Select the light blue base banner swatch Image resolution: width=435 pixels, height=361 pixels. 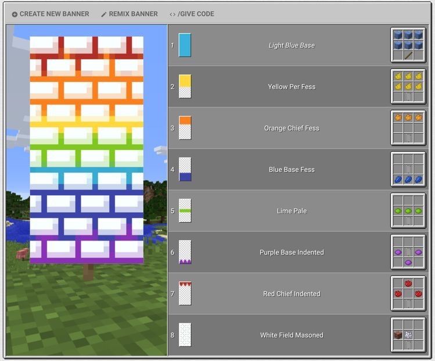tap(185, 45)
